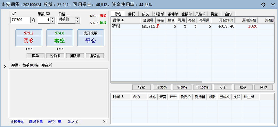Select the 对手价 price type box
Screen dimensions: 278x127
(x=66, y=20)
